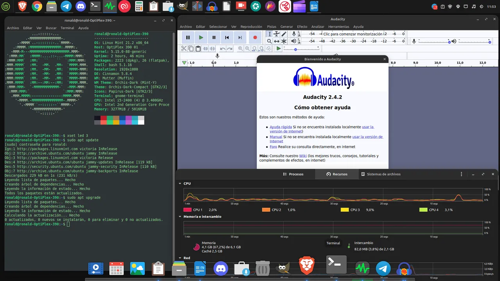Click the CPU 1 red color swatch
The height and width of the screenshot is (281, 500).
point(187,210)
